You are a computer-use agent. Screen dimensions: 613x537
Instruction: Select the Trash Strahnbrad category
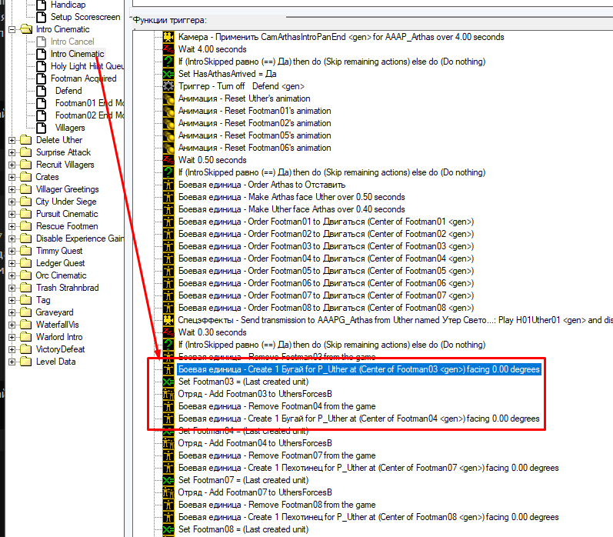tap(67, 288)
